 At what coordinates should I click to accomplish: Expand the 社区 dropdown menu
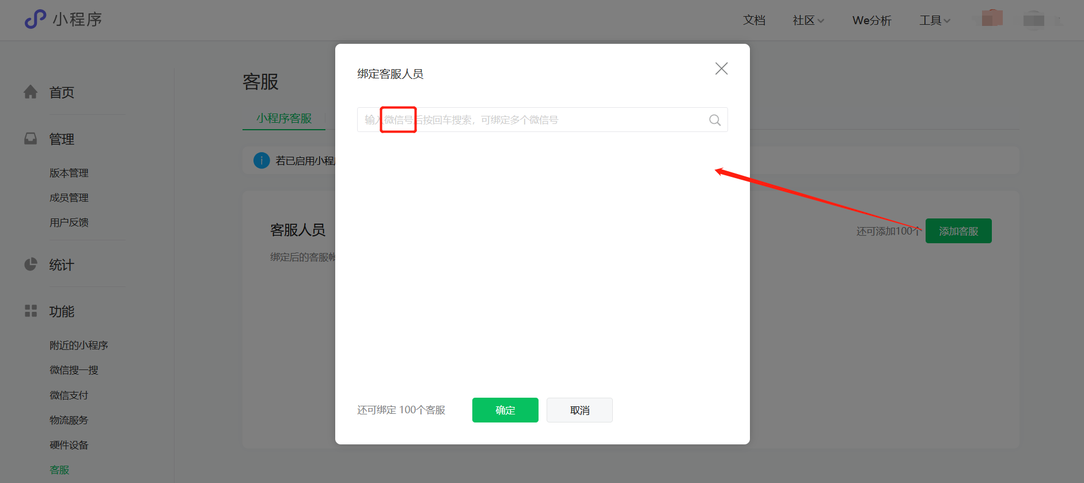coord(808,21)
